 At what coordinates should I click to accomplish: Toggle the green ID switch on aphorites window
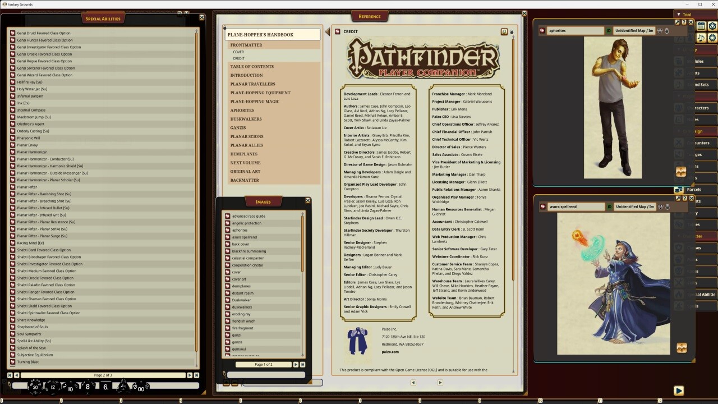click(x=609, y=30)
